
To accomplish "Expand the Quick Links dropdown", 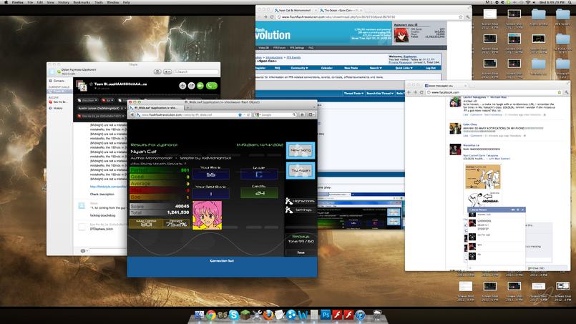I will click(x=404, y=68).
